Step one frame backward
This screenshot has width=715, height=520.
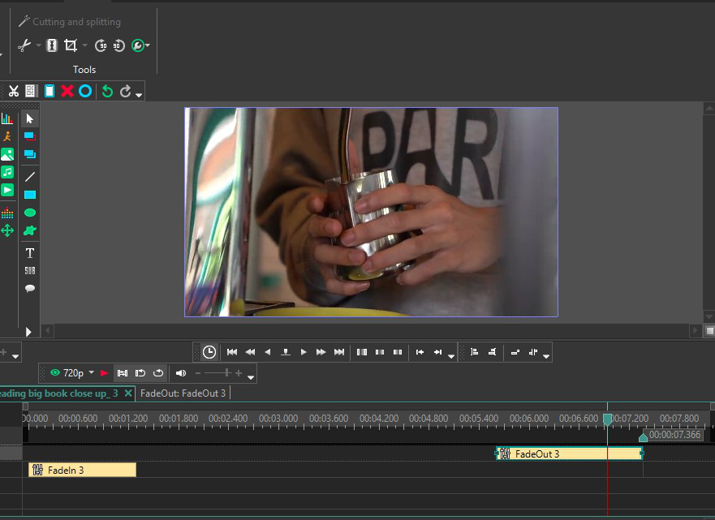tap(268, 352)
